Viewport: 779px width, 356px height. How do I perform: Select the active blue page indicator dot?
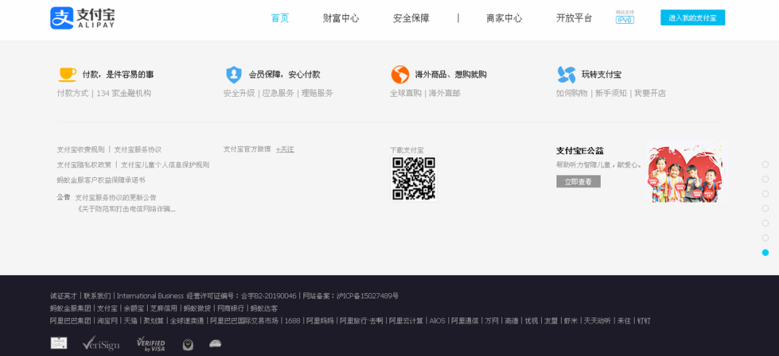coord(765,252)
